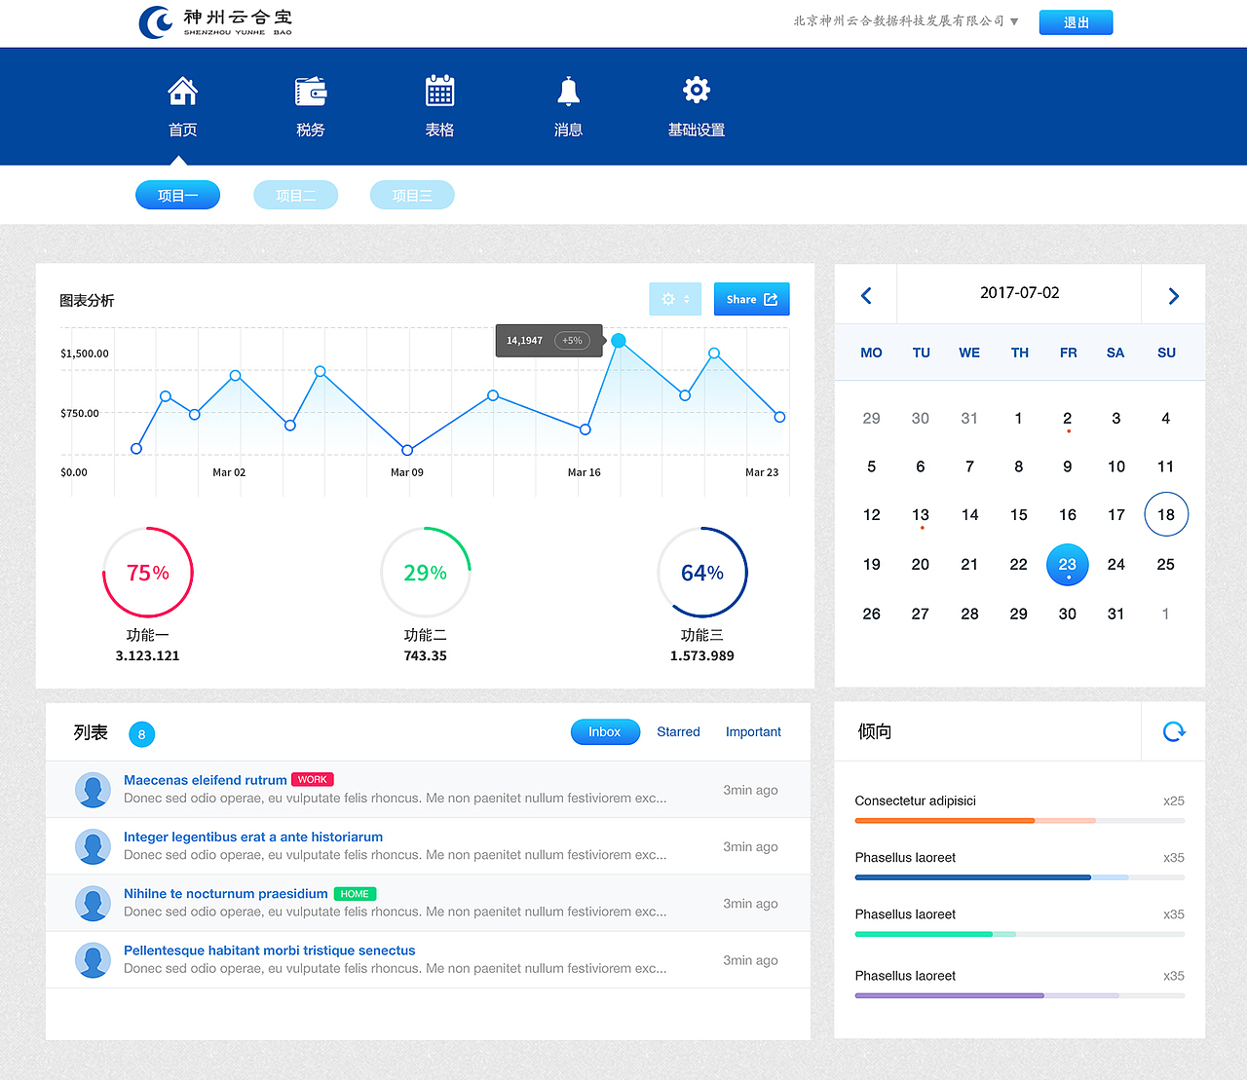Open the 税务 wallet icon
The height and width of the screenshot is (1080, 1247).
[x=311, y=92]
